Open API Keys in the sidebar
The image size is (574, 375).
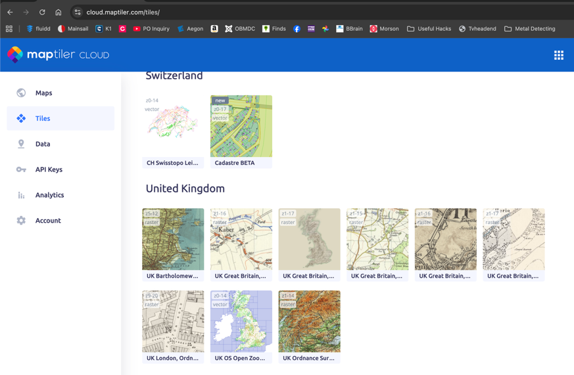[60, 169]
